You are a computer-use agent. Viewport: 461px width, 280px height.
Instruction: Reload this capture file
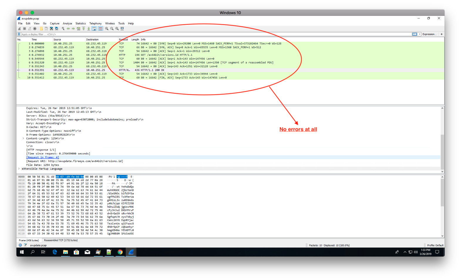(x=57, y=29)
